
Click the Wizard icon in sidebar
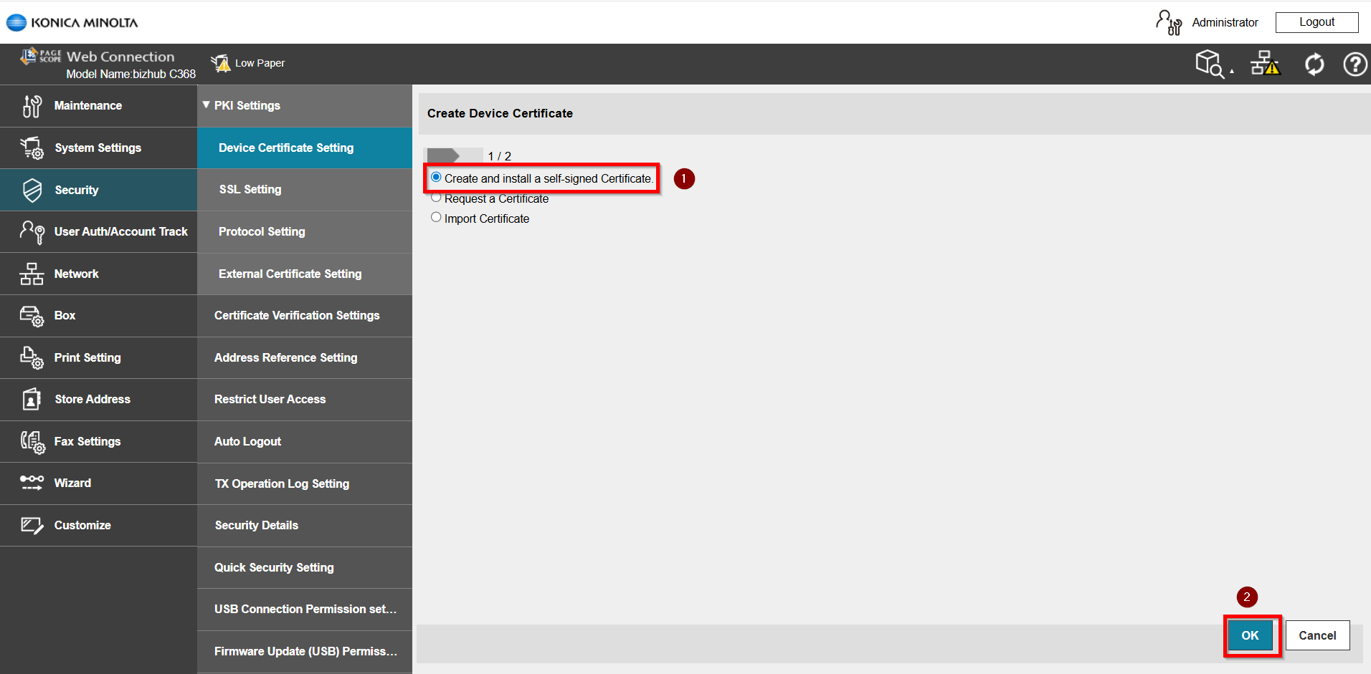coord(32,483)
